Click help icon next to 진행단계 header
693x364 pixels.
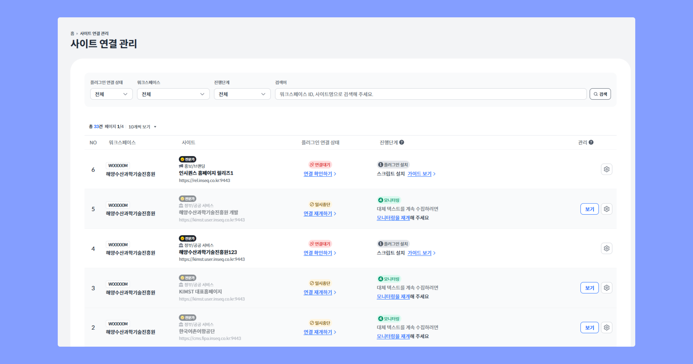(402, 142)
